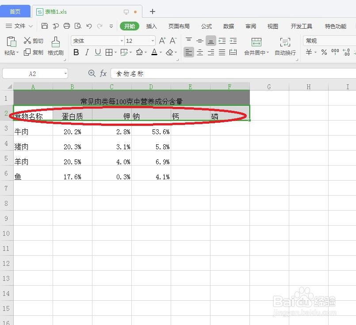Click the justify alignment icon
This screenshot has height=325, width=356.
click(x=222, y=53)
